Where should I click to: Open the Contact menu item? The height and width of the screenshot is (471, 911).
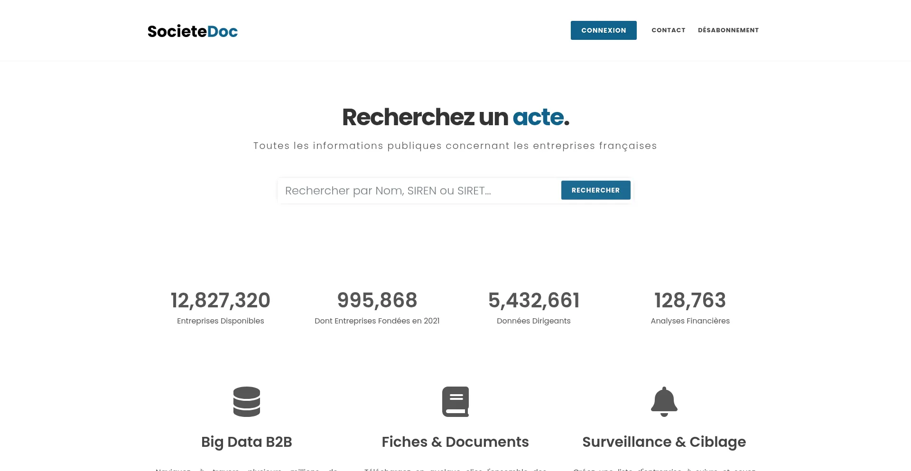(x=668, y=30)
